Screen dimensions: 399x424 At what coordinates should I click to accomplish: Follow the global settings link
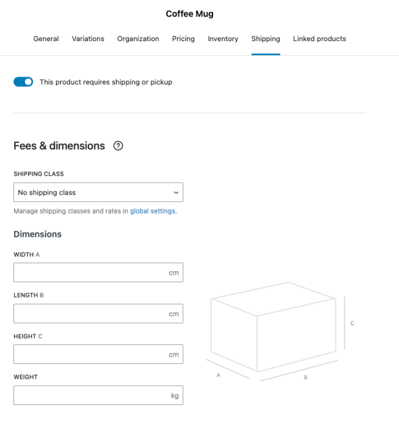pyautogui.click(x=153, y=211)
